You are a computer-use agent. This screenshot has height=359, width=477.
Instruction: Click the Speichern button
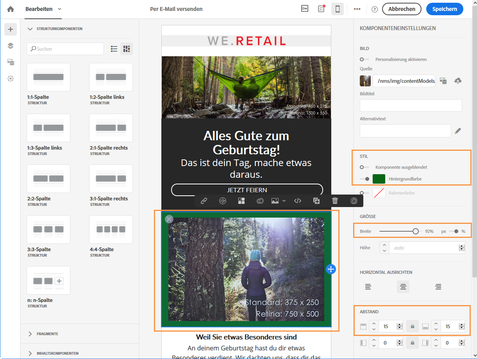tap(445, 9)
